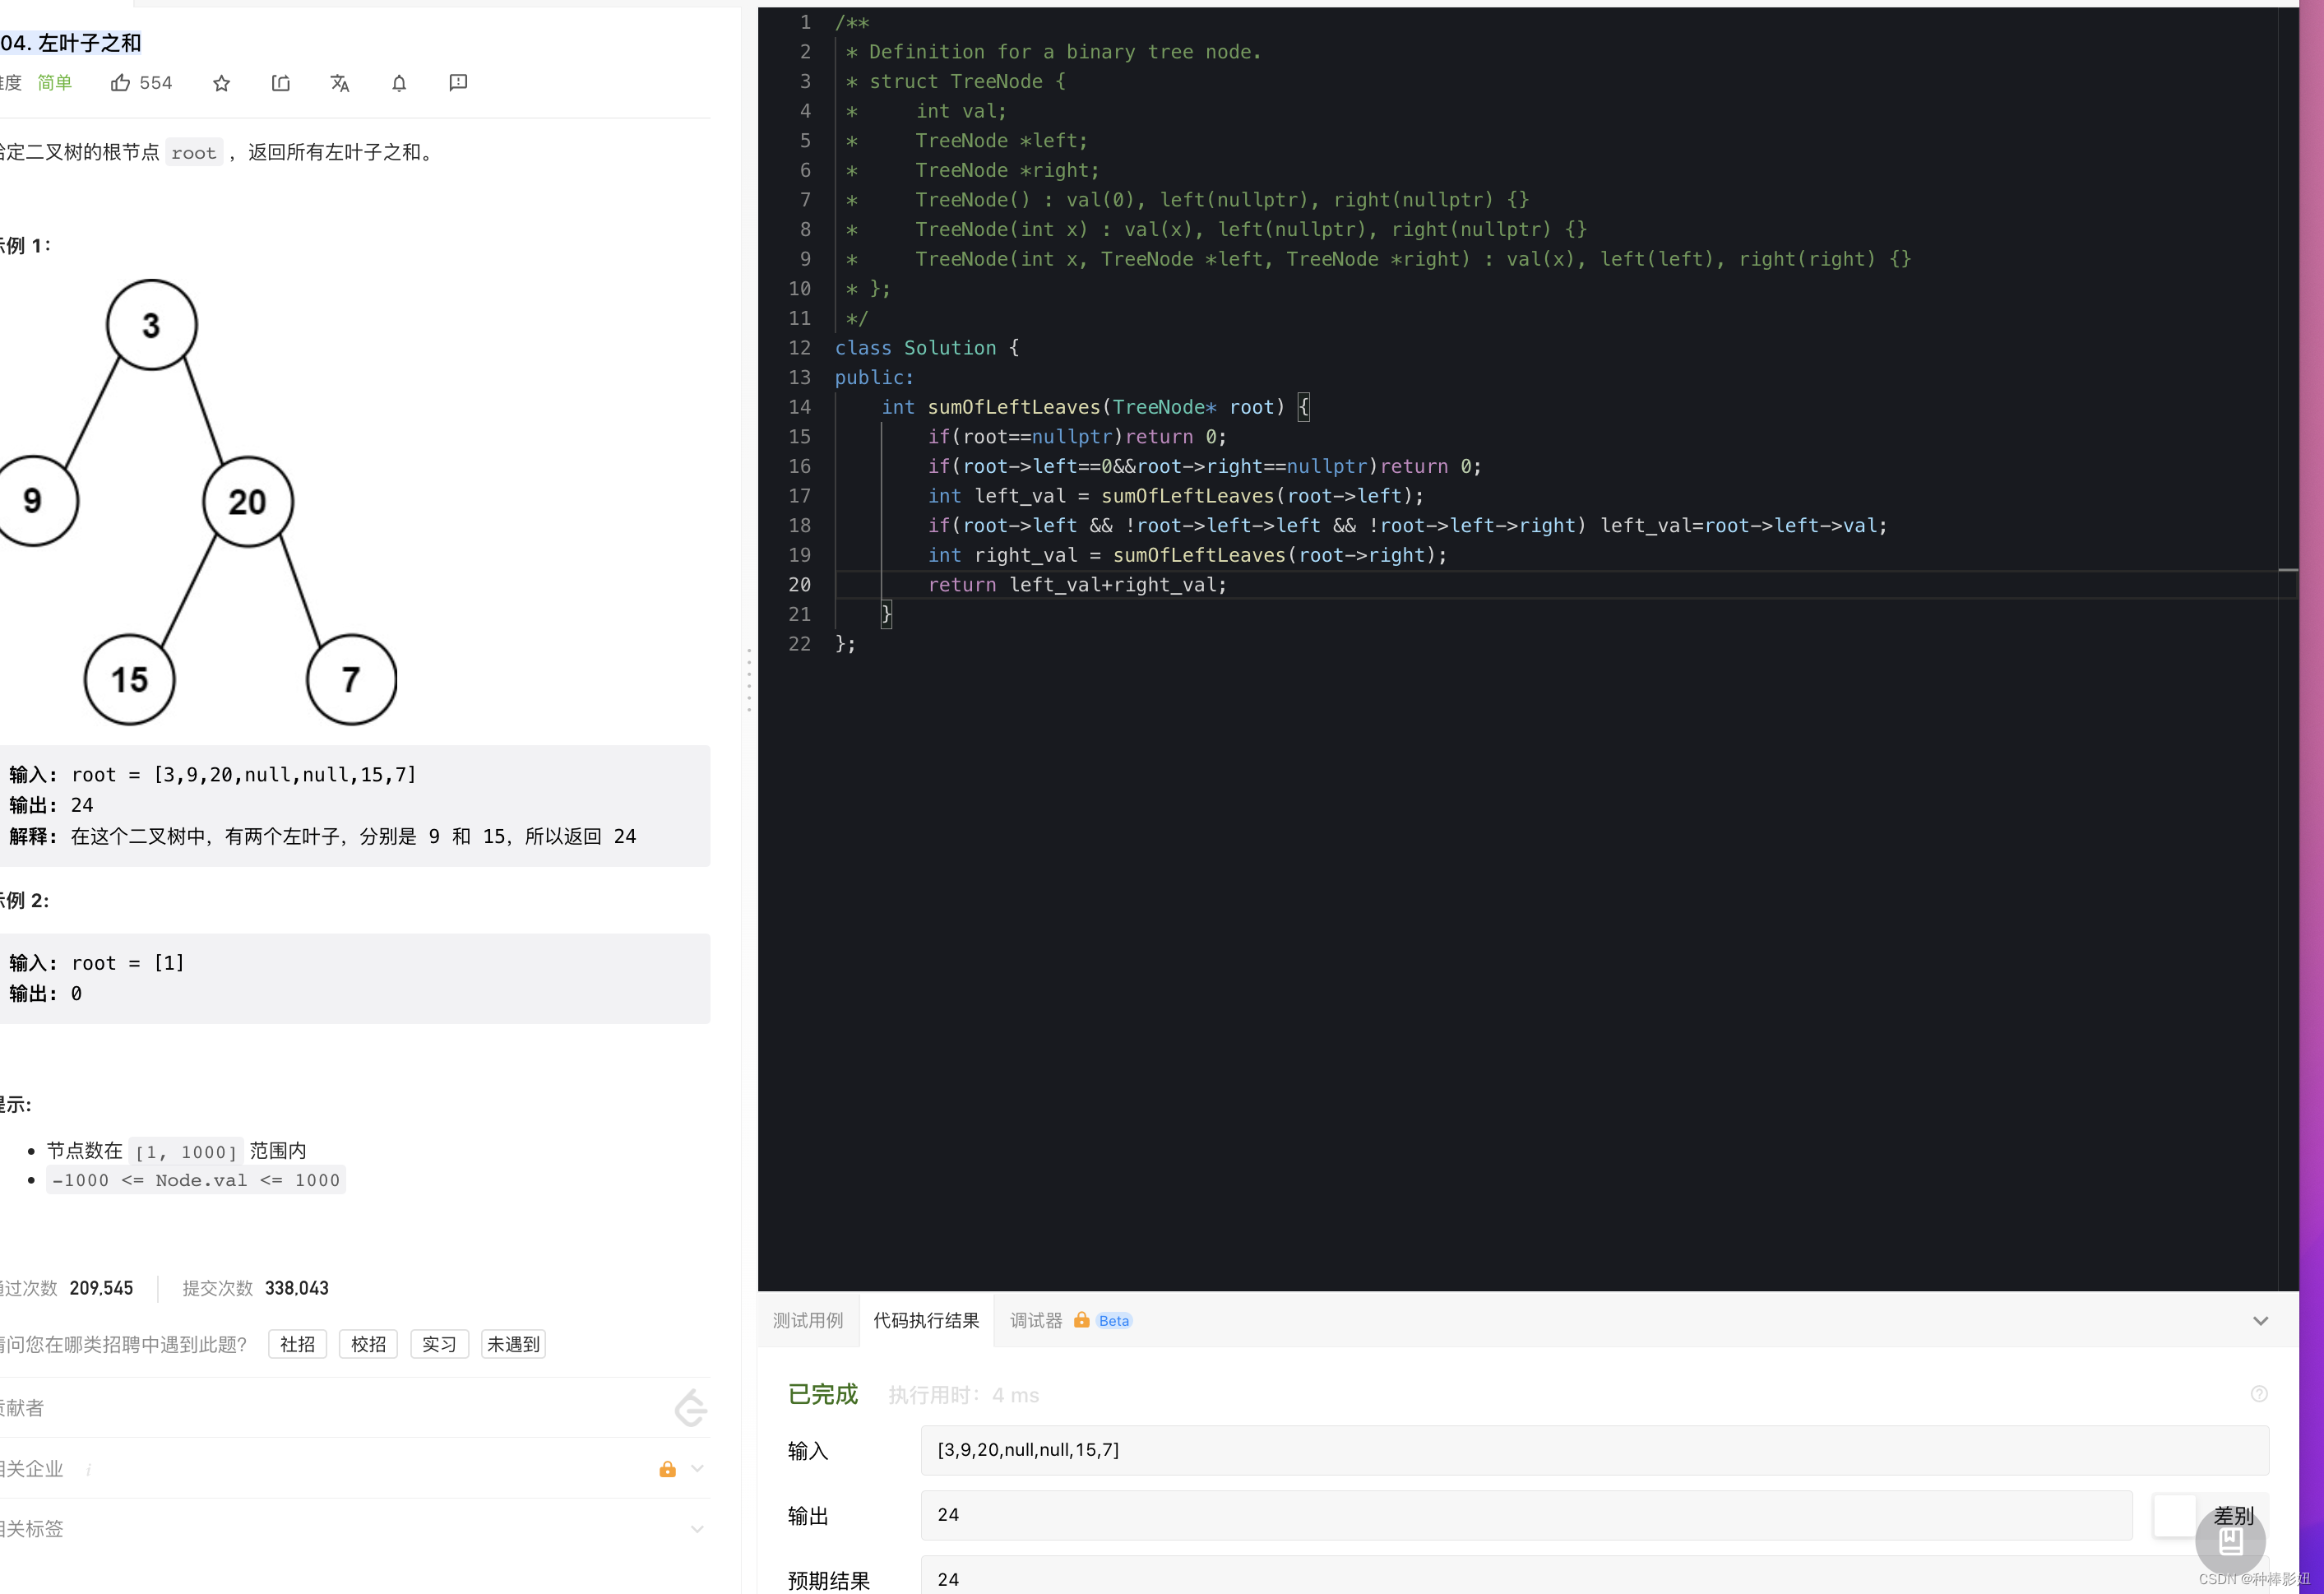Screen dimensions: 2324x1594
Task: Click the thumbs-up like icon
Action: (x=121, y=83)
